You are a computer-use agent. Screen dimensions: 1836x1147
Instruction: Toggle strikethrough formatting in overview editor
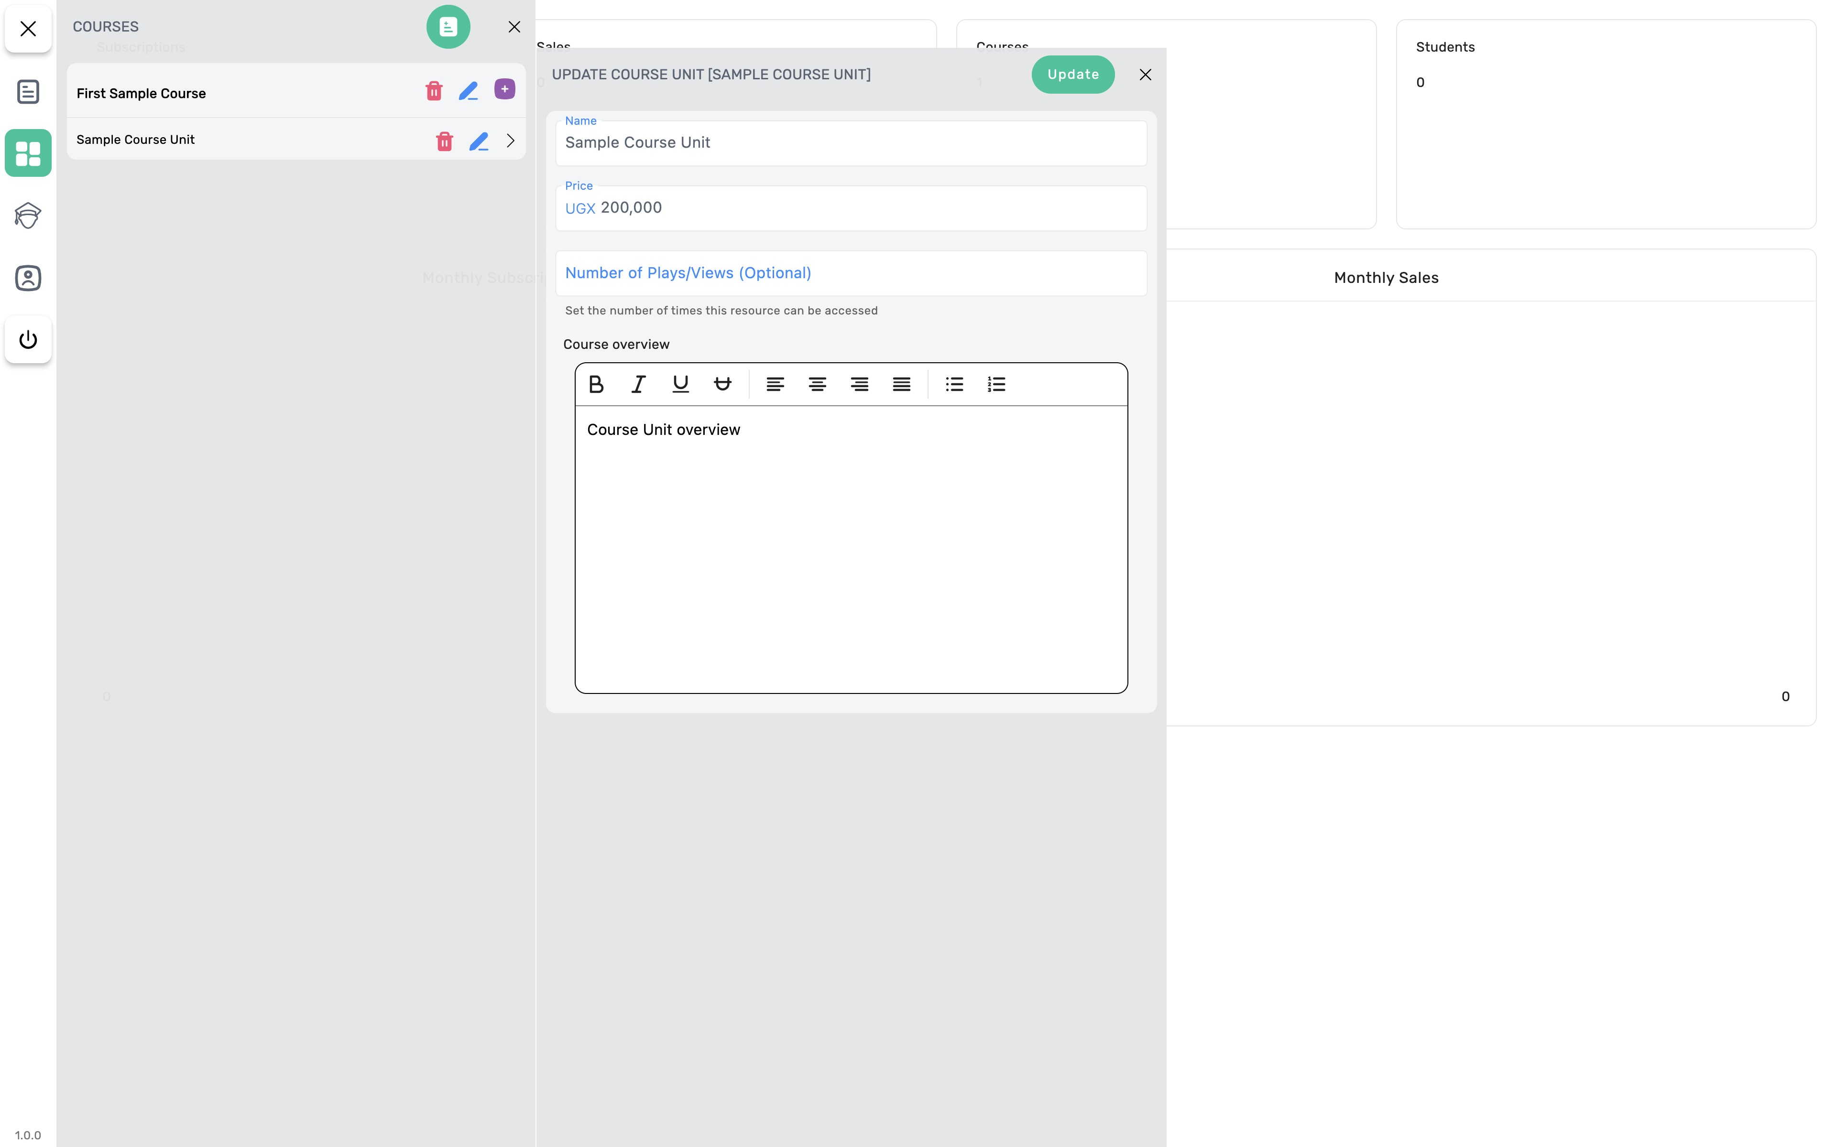click(x=722, y=385)
